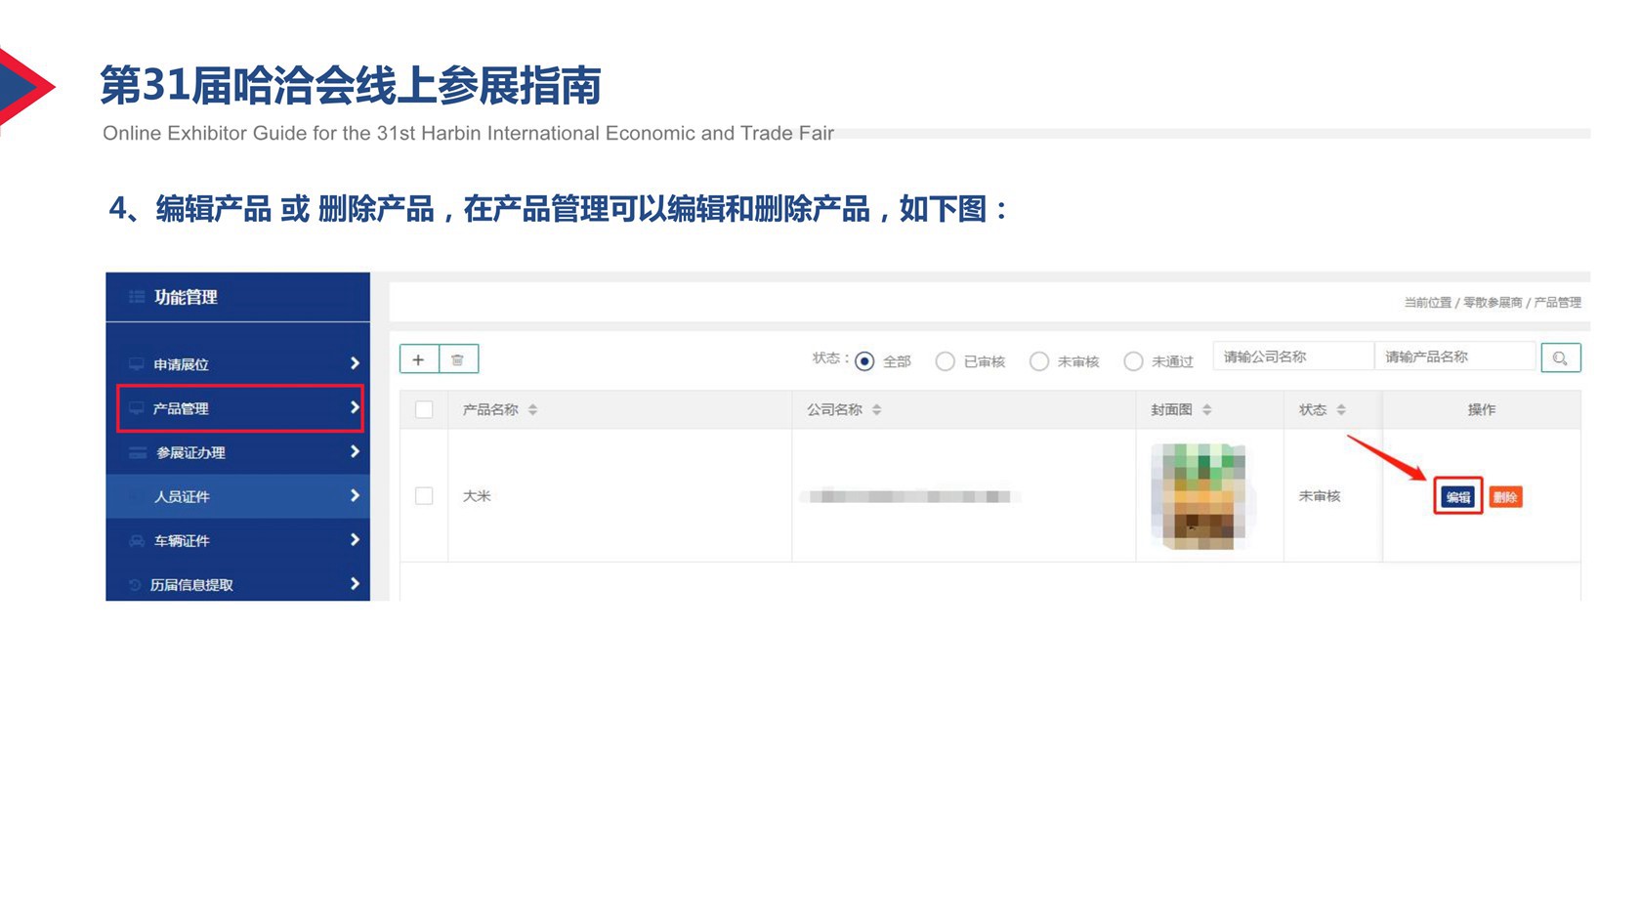Expand the 历届信息提取 chevron
Image resolution: width=1641 pixels, height=923 pixels.
pyautogui.click(x=355, y=584)
